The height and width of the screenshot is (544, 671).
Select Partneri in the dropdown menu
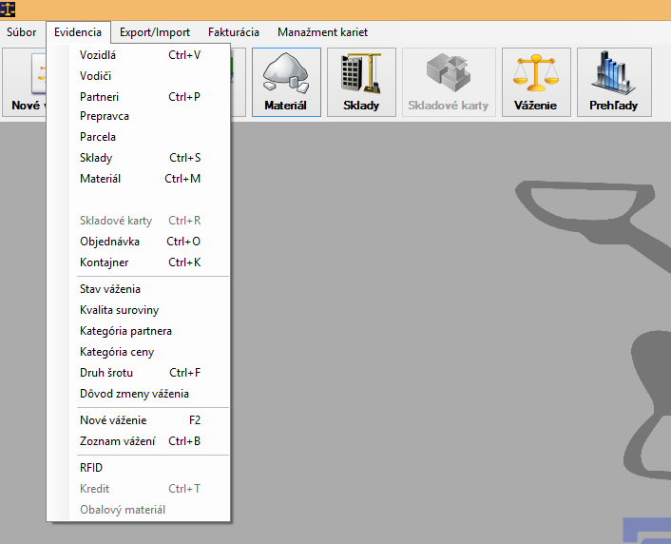point(99,97)
